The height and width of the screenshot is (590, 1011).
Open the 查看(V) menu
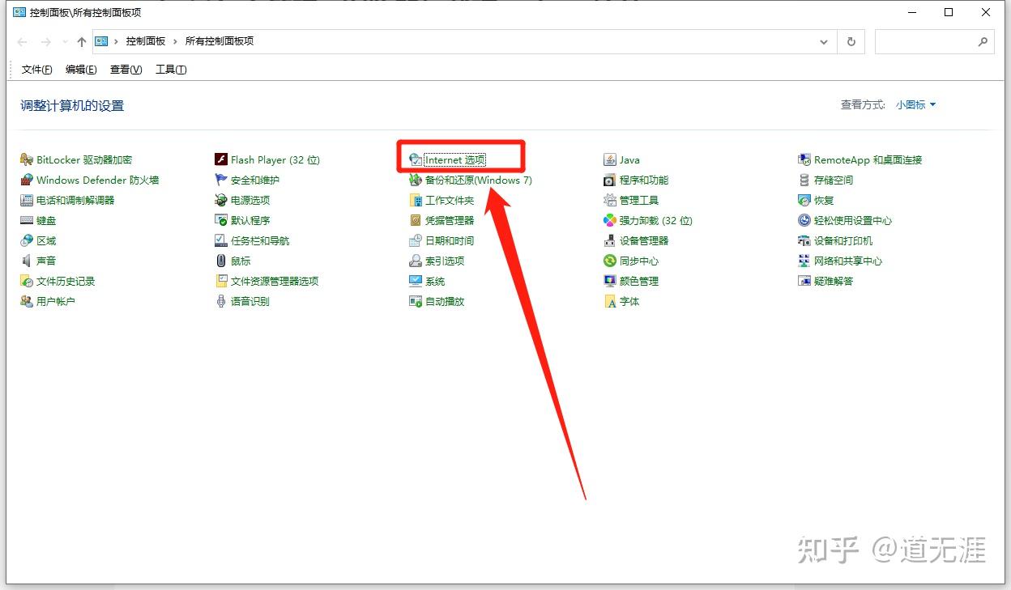click(126, 70)
